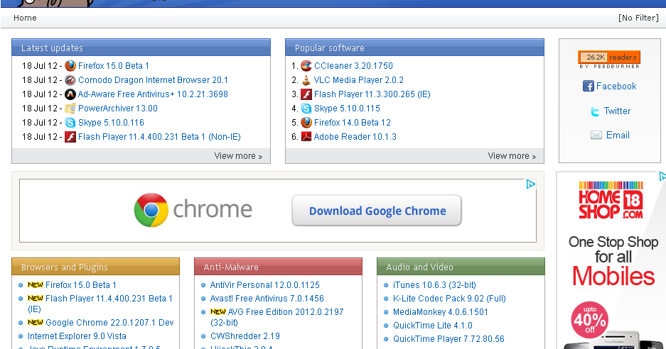666x349 pixels.
Task: Open Firefox 15.0 Beta 1 link in Latest updates
Action: tap(114, 66)
